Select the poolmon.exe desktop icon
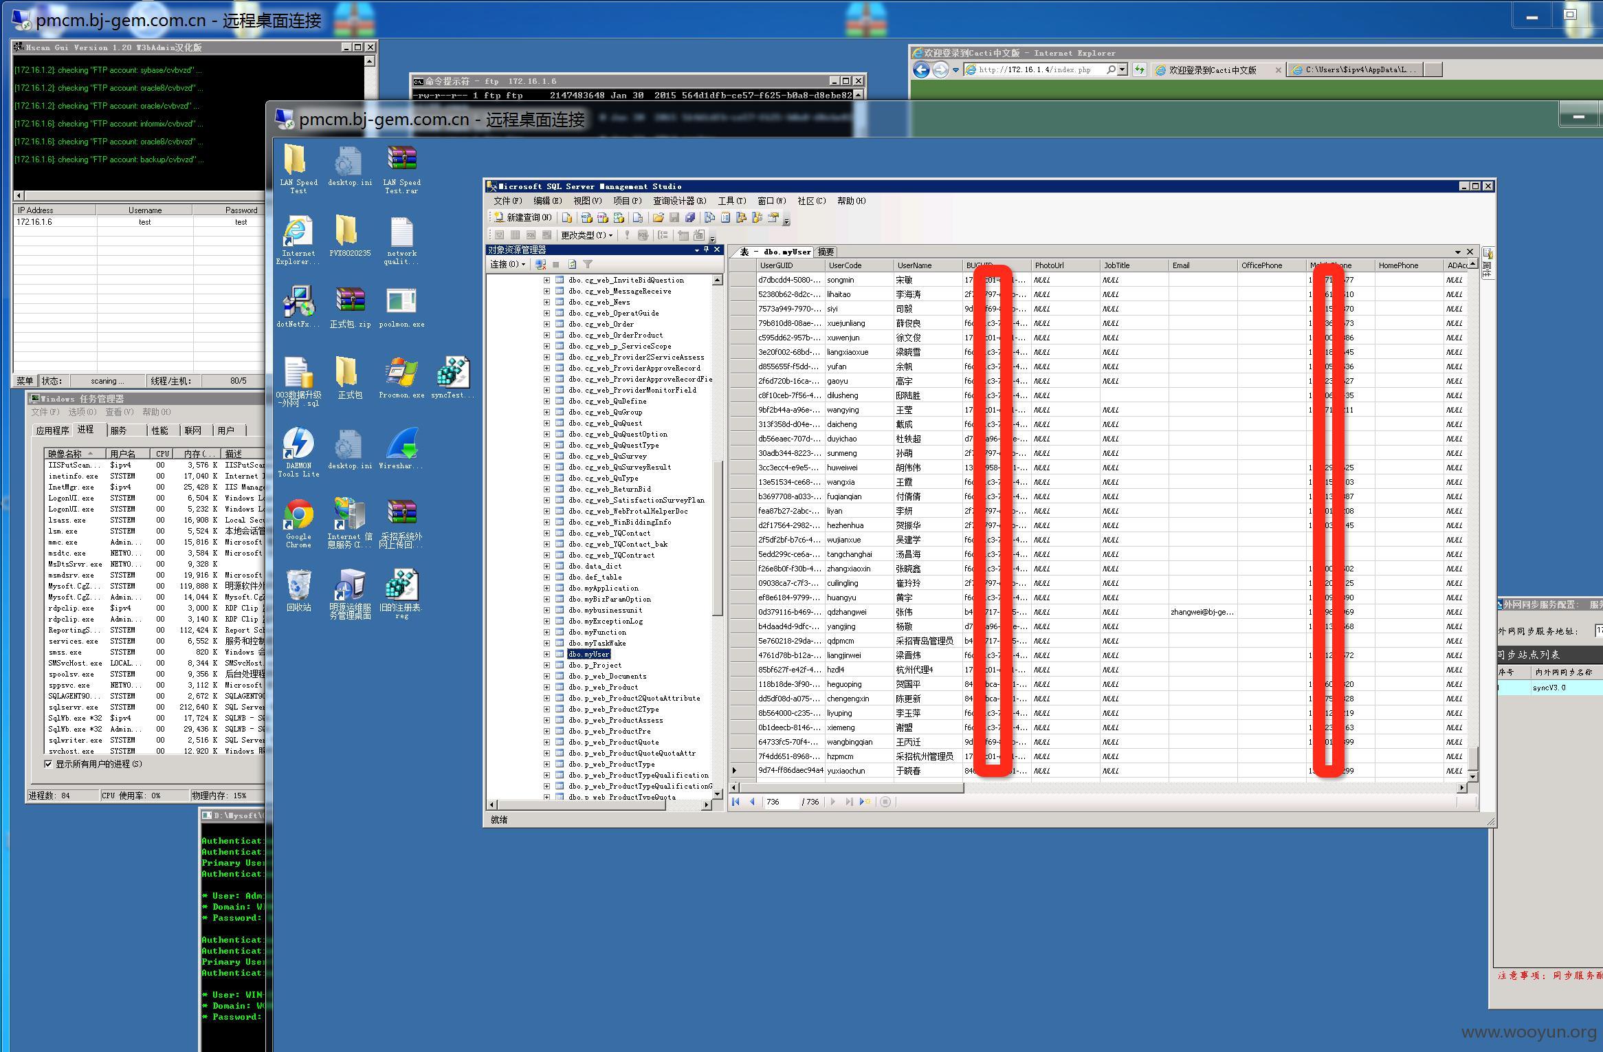The image size is (1603, 1052). 401,307
